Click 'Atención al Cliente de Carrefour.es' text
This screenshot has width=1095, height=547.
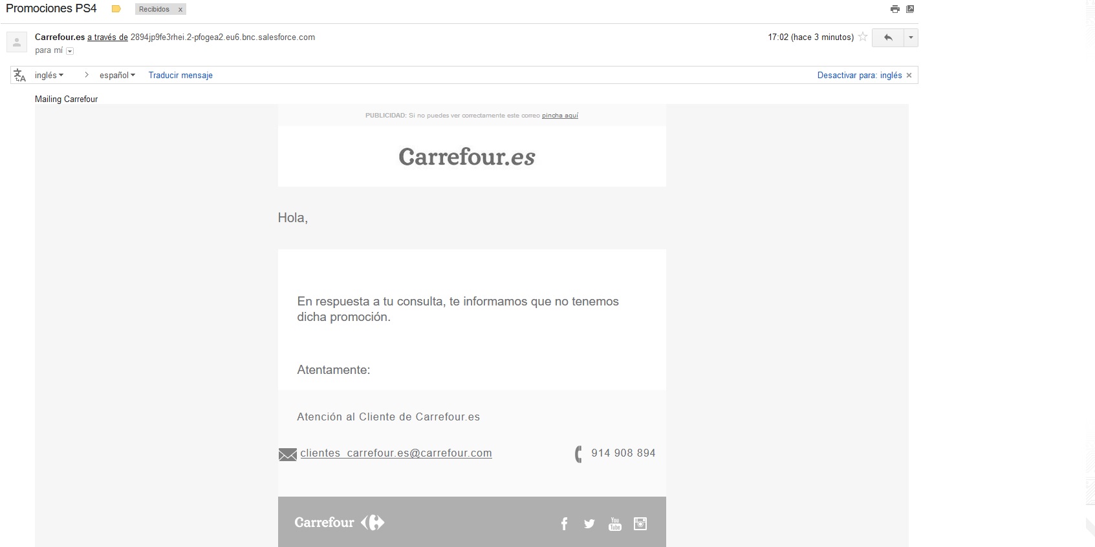point(388,417)
